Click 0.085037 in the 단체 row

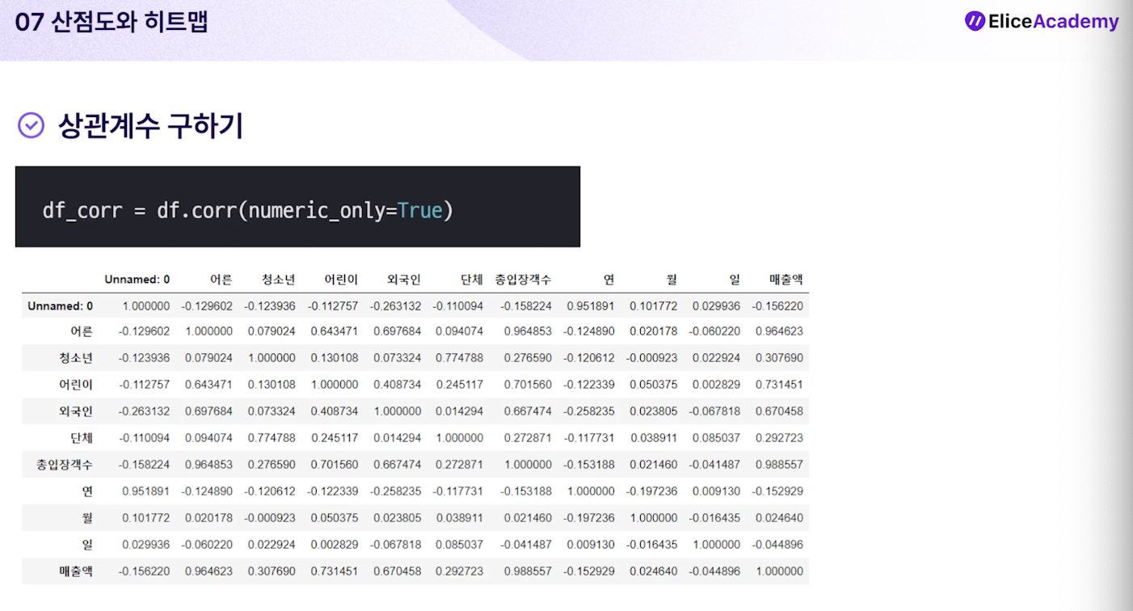pyautogui.click(x=717, y=438)
